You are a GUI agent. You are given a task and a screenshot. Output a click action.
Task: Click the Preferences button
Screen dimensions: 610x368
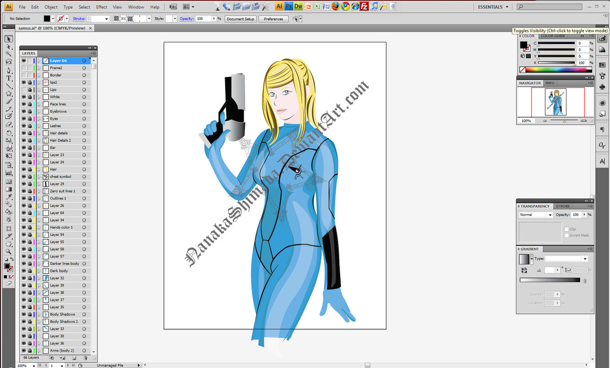tap(273, 18)
